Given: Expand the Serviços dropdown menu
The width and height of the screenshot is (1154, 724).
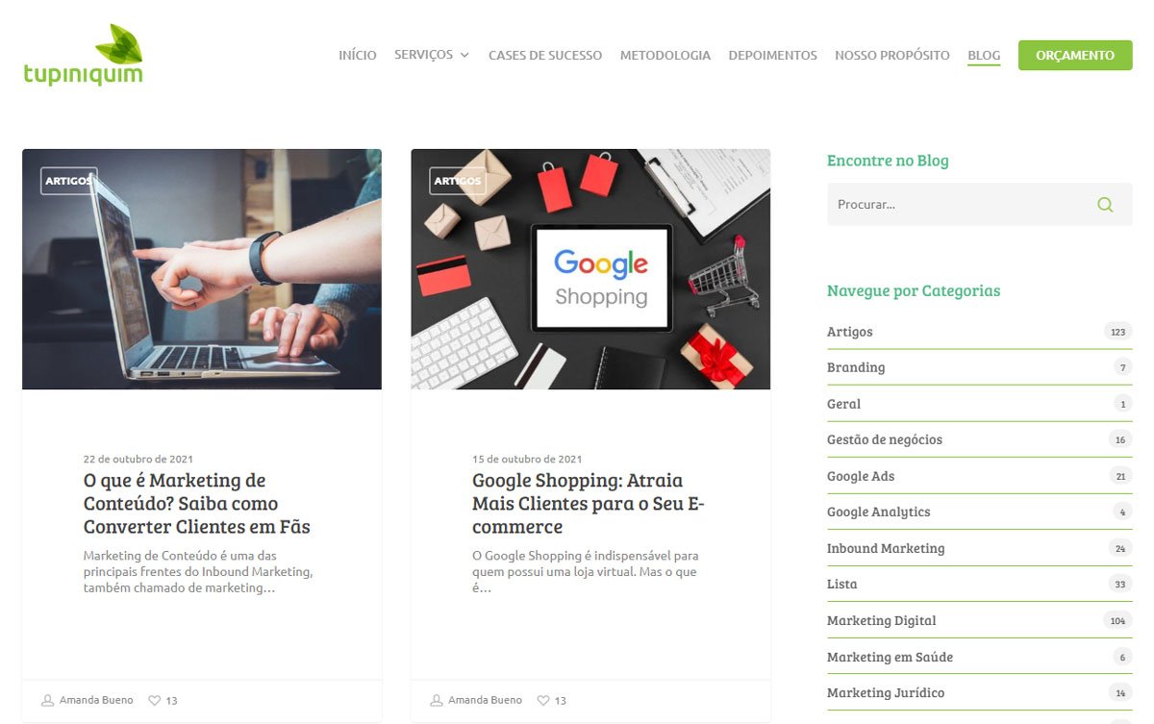Looking at the screenshot, I should tap(432, 55).
